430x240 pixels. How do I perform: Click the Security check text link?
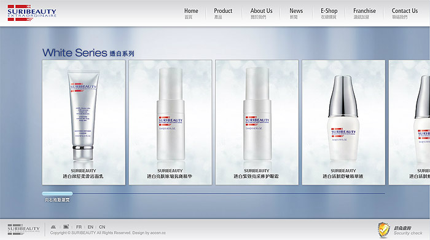[408, 233]
